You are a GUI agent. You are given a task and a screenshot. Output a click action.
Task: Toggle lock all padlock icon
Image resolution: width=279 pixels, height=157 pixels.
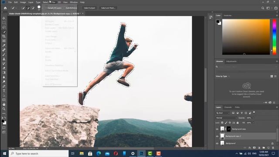[x=238, y=123]
